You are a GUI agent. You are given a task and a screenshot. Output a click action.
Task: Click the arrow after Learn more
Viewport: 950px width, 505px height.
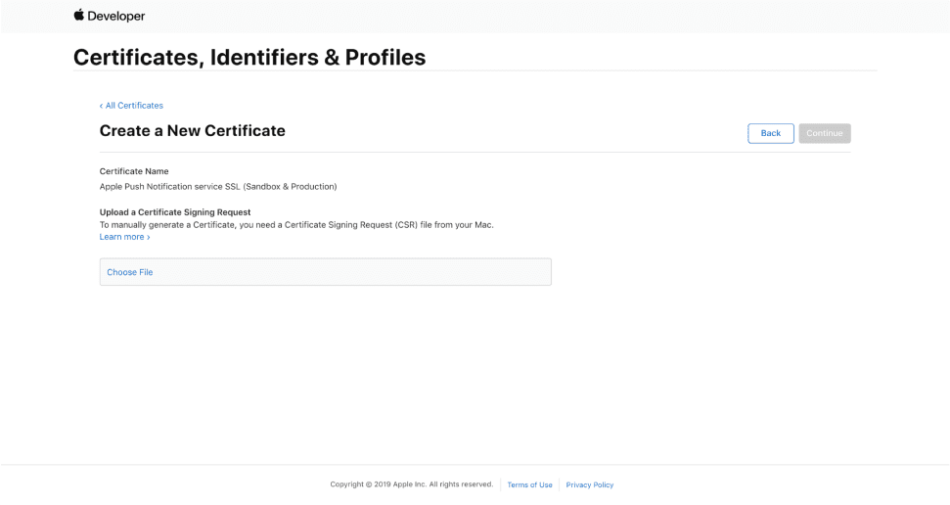[x=149, y=237]
